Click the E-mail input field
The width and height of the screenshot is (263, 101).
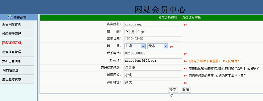[x=153, y=61]
